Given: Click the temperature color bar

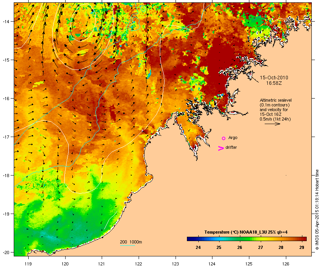Looking at the screenshot, I should (247, 239).
